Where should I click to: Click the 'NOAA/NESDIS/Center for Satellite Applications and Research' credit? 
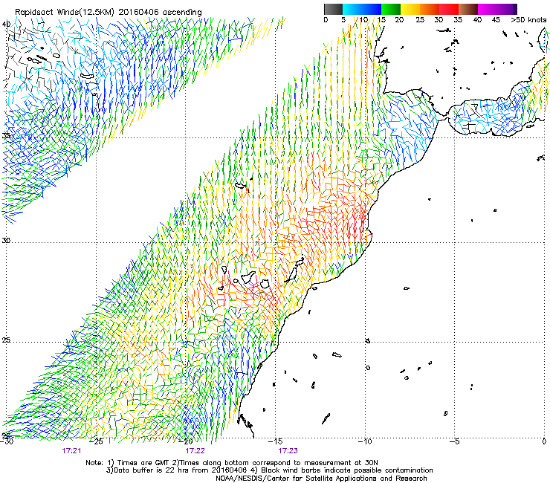(x=321, y=479)
